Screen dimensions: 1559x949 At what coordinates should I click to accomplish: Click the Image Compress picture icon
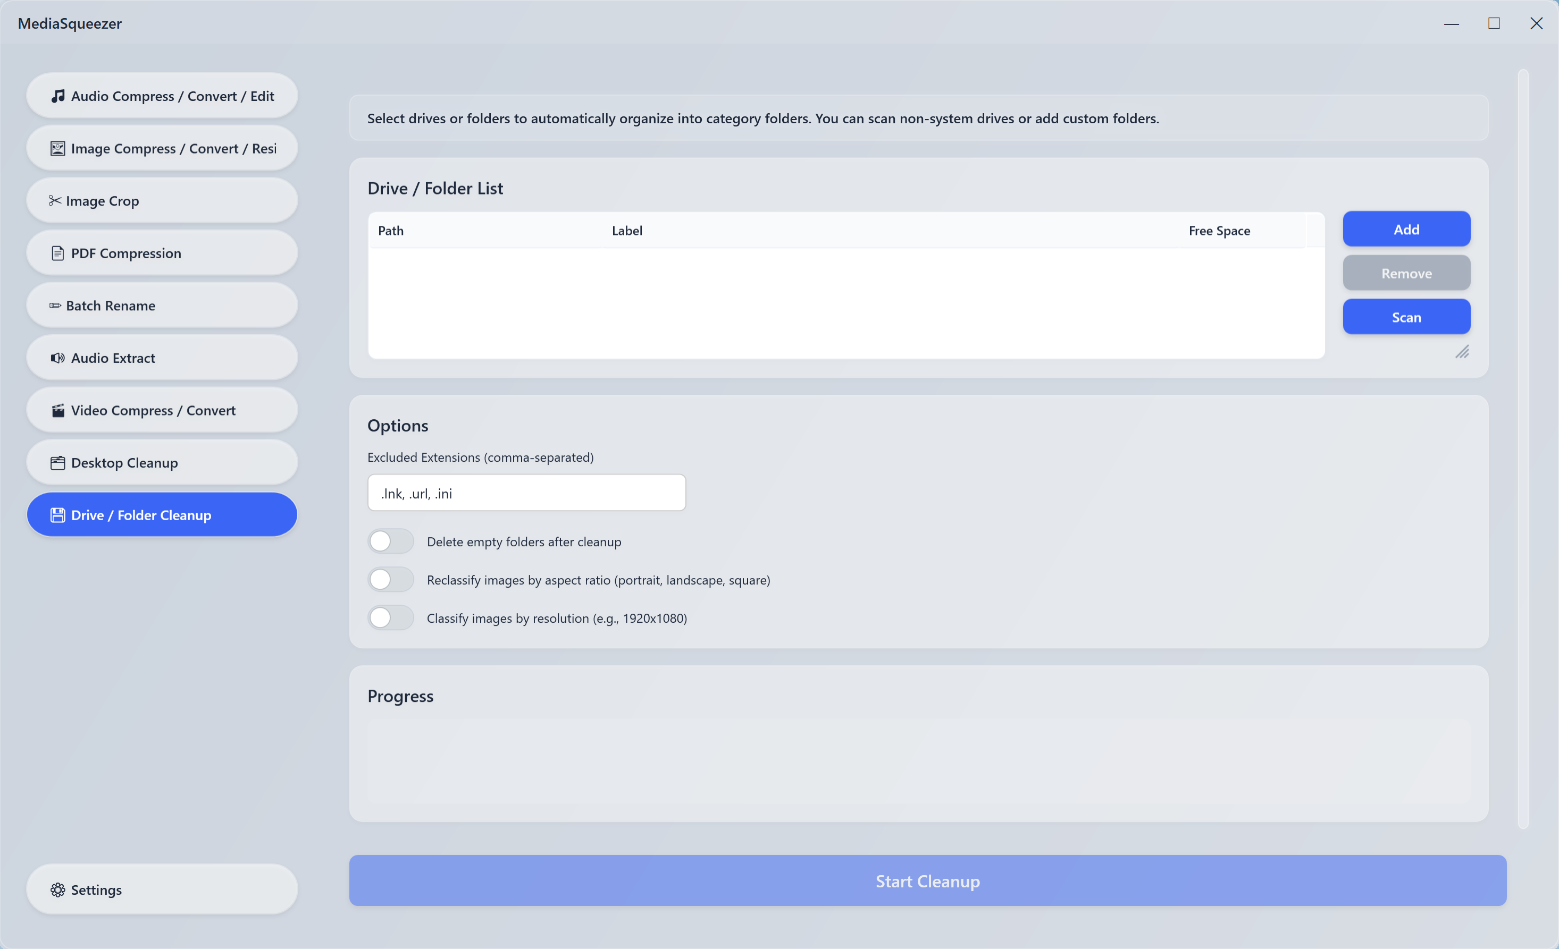tap(57, 149)
